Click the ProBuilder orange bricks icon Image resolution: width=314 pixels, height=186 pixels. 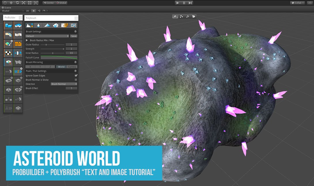coord(18,44)
